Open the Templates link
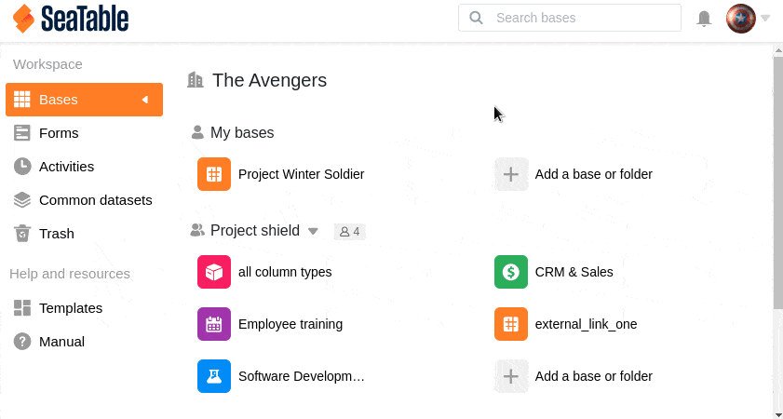The width and height of the screenshot is (783, 419). point(70,308)
